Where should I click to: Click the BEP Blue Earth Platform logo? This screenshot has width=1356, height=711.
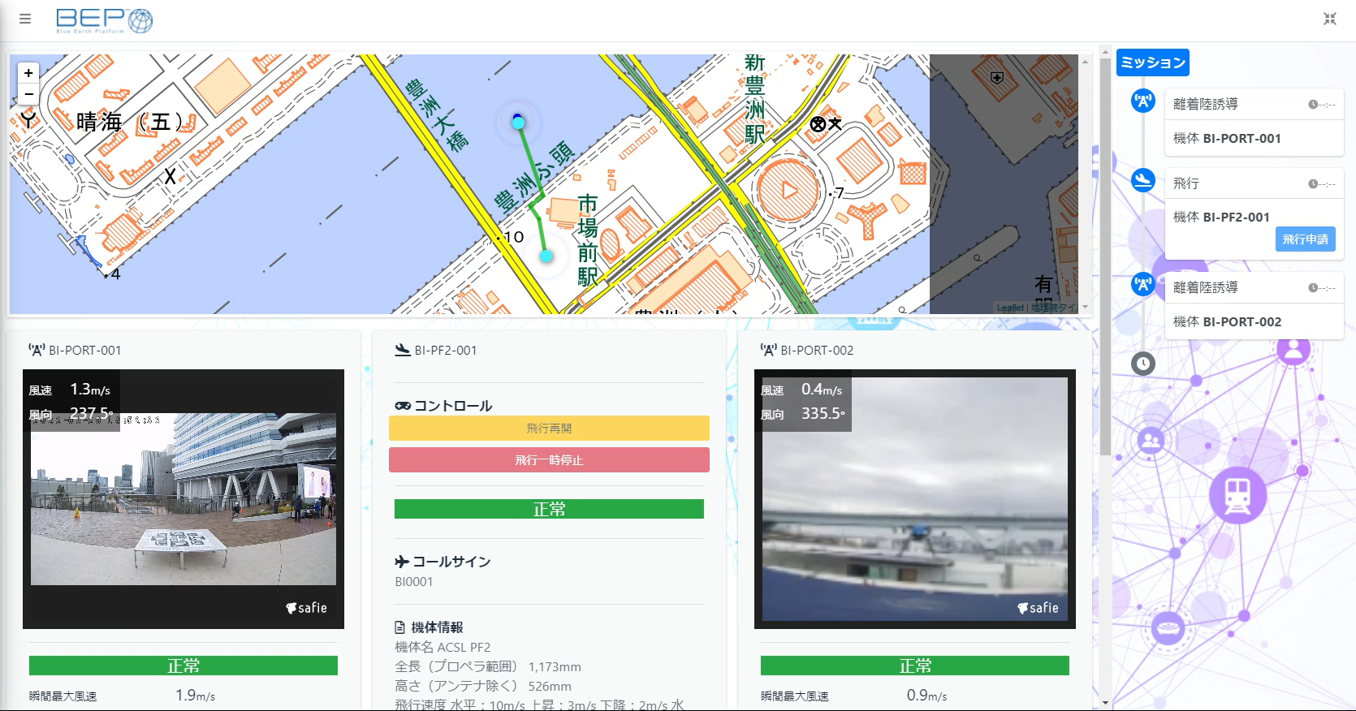[105, 20]
